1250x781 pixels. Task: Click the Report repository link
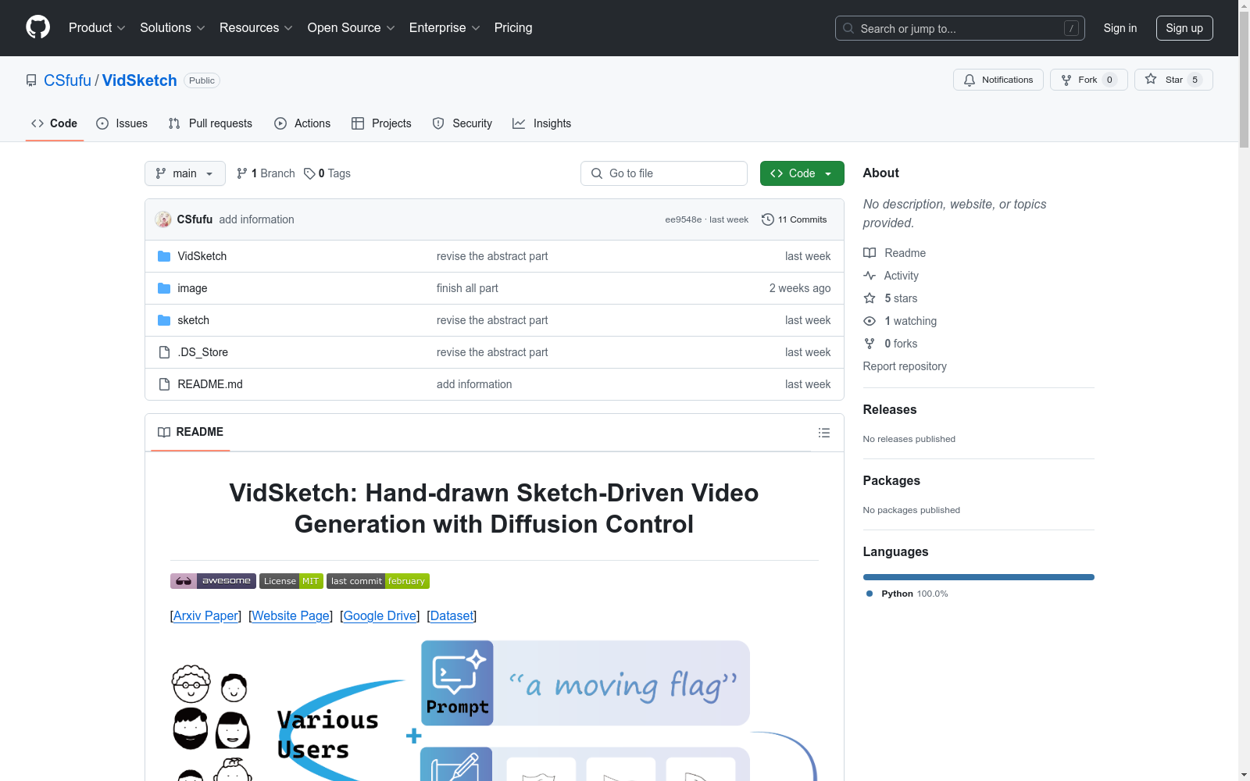coord(905,366)
